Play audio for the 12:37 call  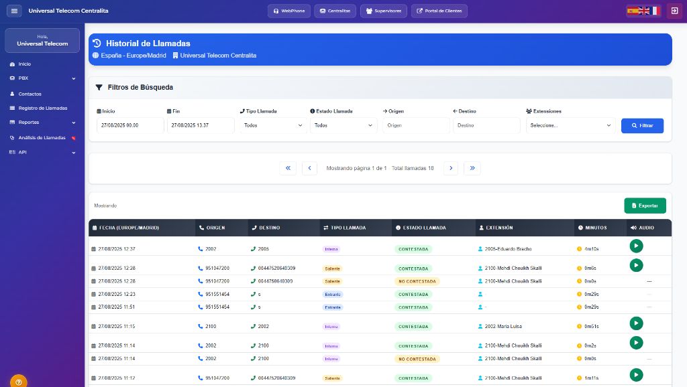636,246
